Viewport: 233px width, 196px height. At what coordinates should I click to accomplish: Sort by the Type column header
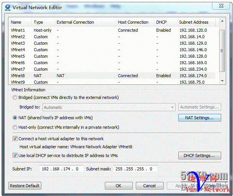[x=43, y=22]
